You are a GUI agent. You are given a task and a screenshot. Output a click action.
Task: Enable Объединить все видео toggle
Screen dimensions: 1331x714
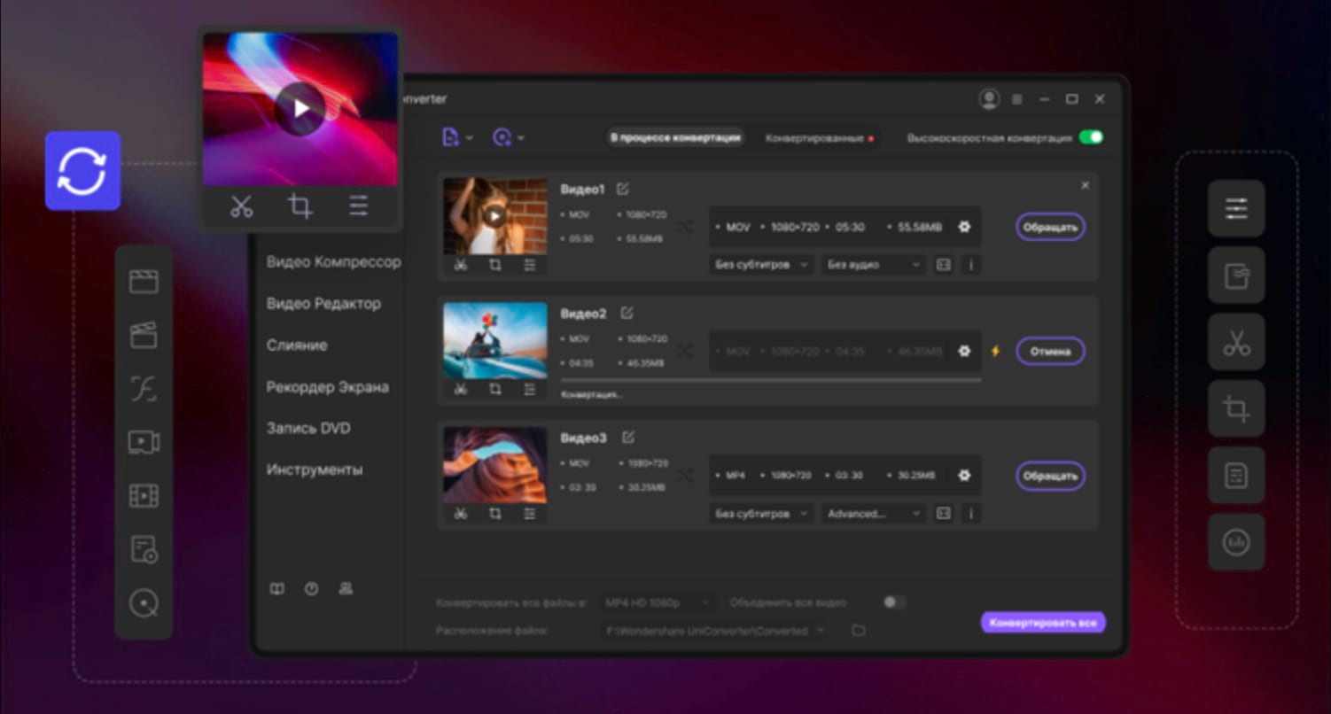click(x=893, y=601)
